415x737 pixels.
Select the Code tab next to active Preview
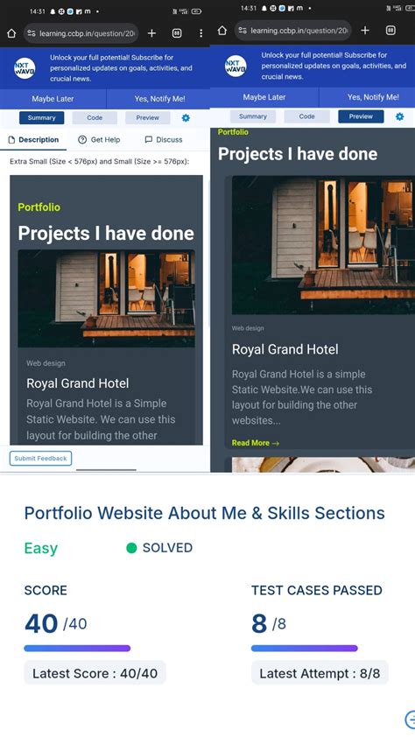pos(307,116)
